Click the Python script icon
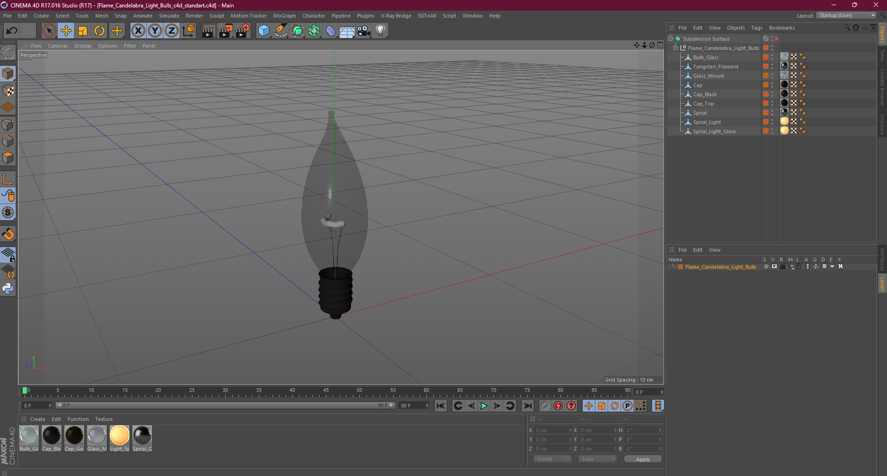The height and width of the screenshot is (476, 887). click(x=8, y=289)
